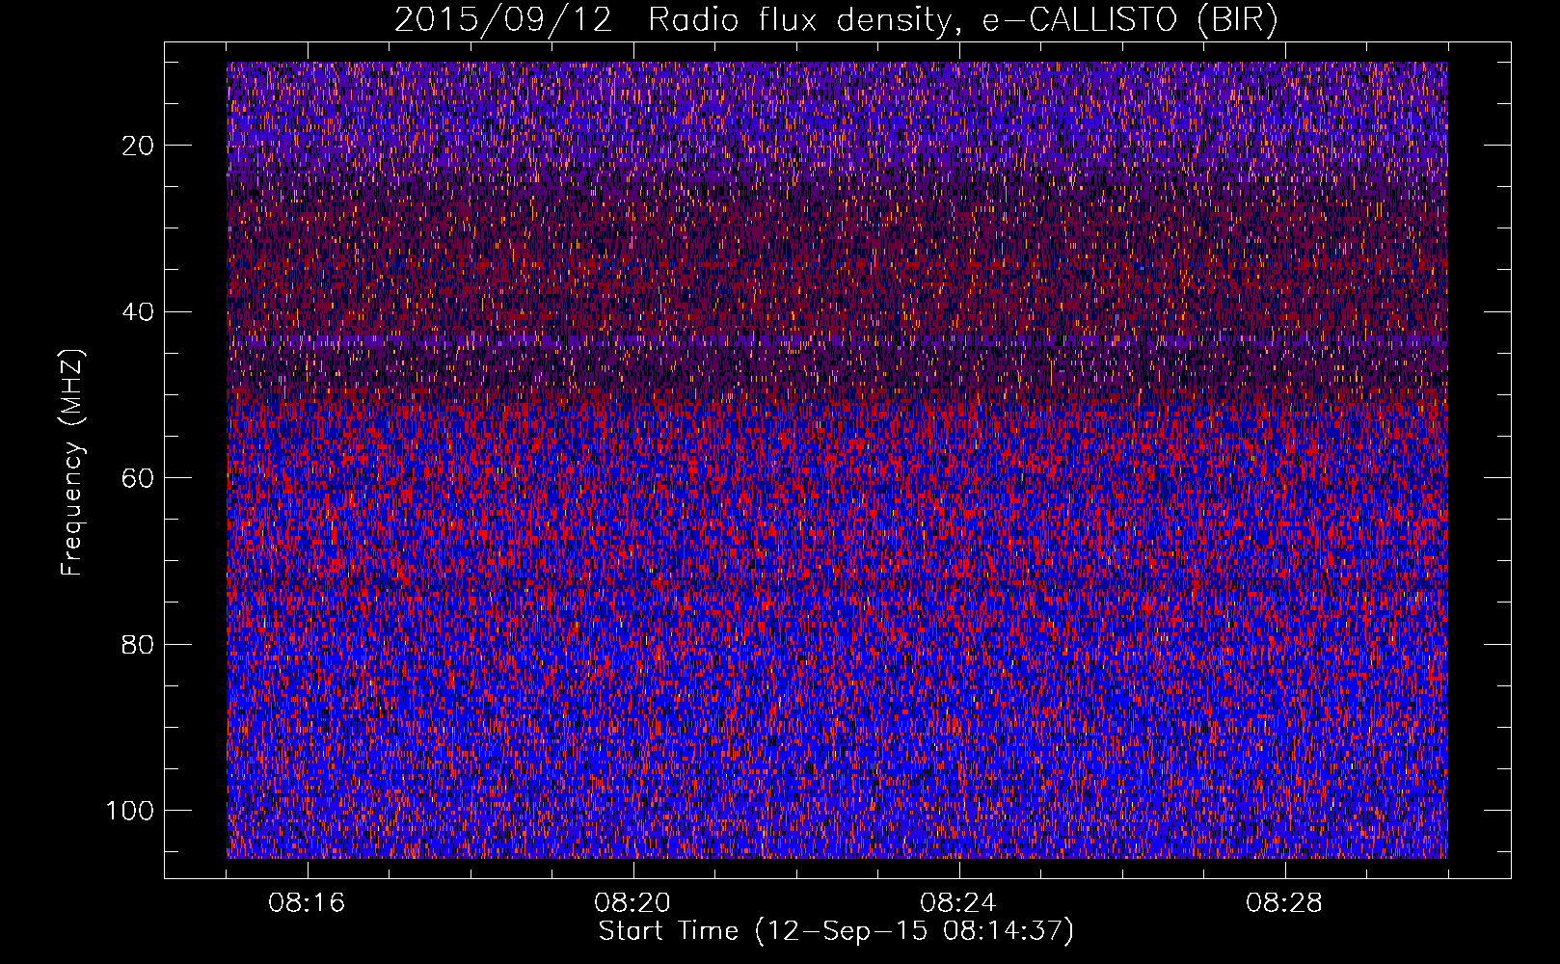Click the 80 MHz frequency tick label
1560x964 pixels.
pos(139,645)
